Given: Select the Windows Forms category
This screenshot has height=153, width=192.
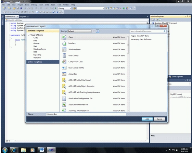Looking at the screenshot, I should [x=40, y=49].
